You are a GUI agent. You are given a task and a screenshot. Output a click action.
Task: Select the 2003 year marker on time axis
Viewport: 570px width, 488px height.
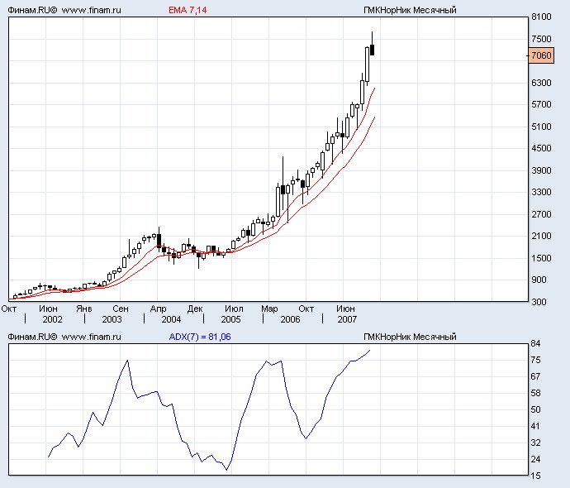(x=112, y=318)
